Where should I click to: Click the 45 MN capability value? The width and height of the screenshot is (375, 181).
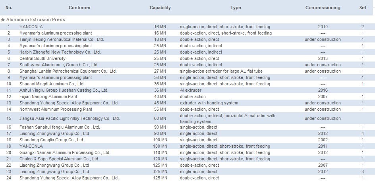pos(160,103)
